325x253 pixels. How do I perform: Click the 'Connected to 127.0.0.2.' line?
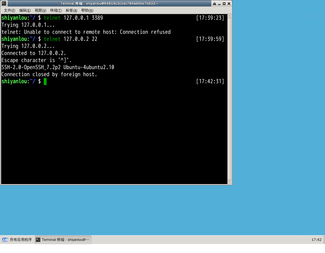coord(34,53)
